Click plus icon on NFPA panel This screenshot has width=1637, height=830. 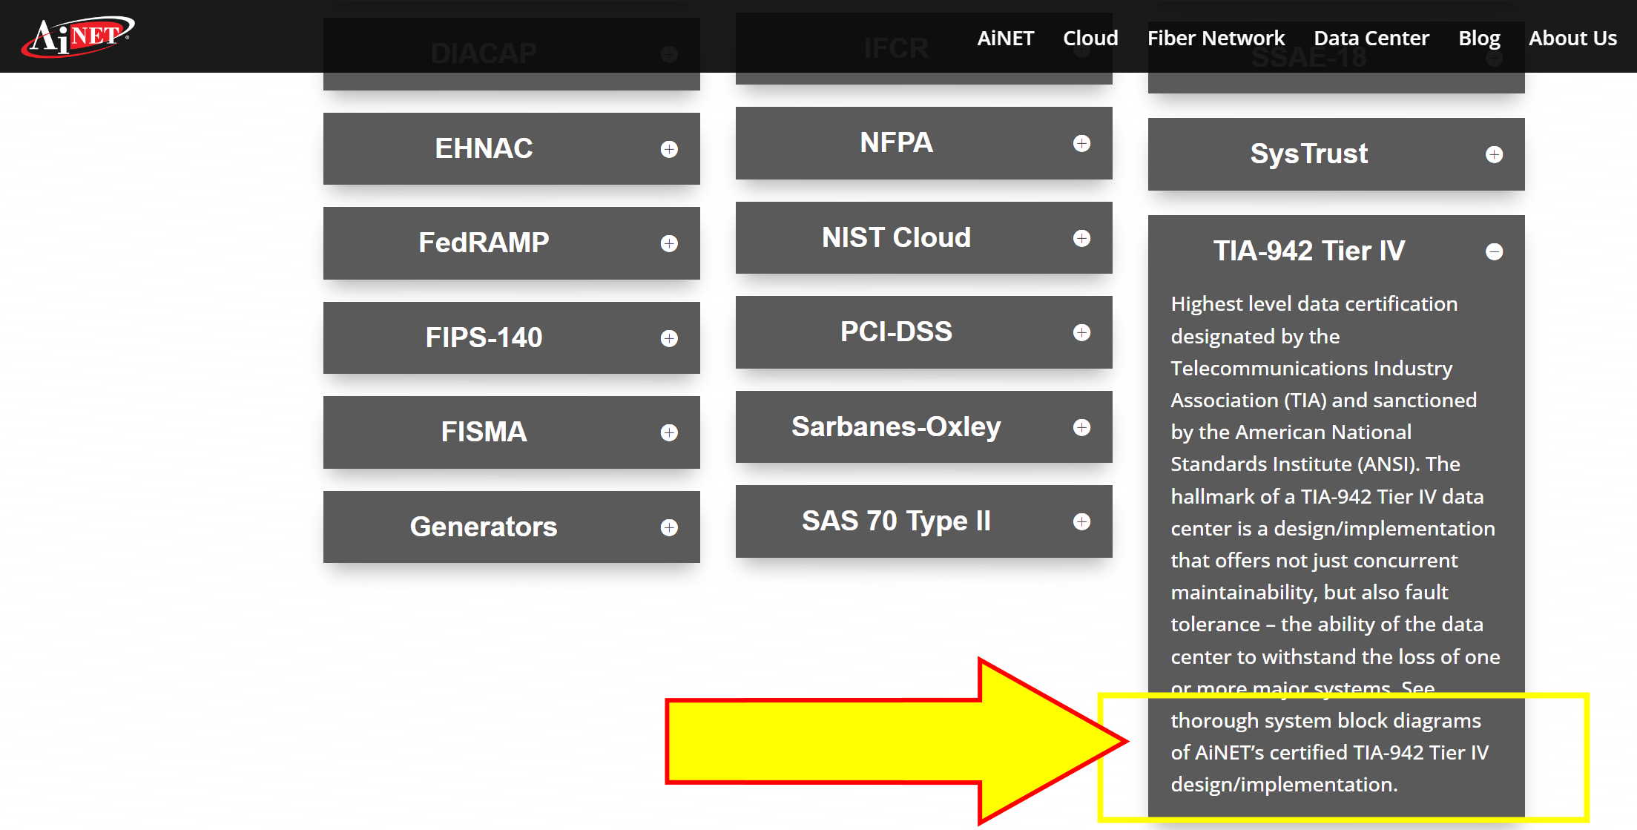click(1081, 143)
